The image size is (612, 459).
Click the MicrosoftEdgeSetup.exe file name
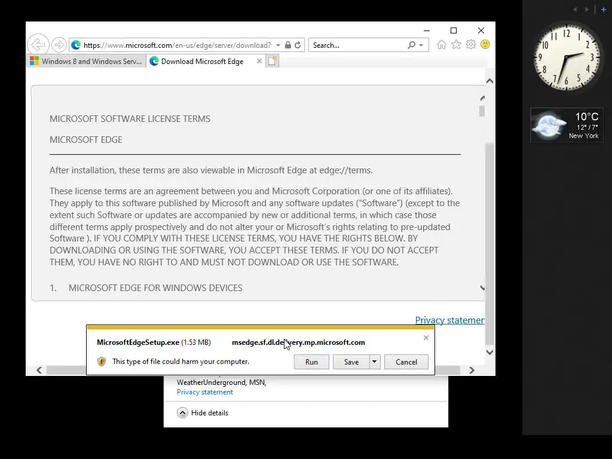(138, 342)
